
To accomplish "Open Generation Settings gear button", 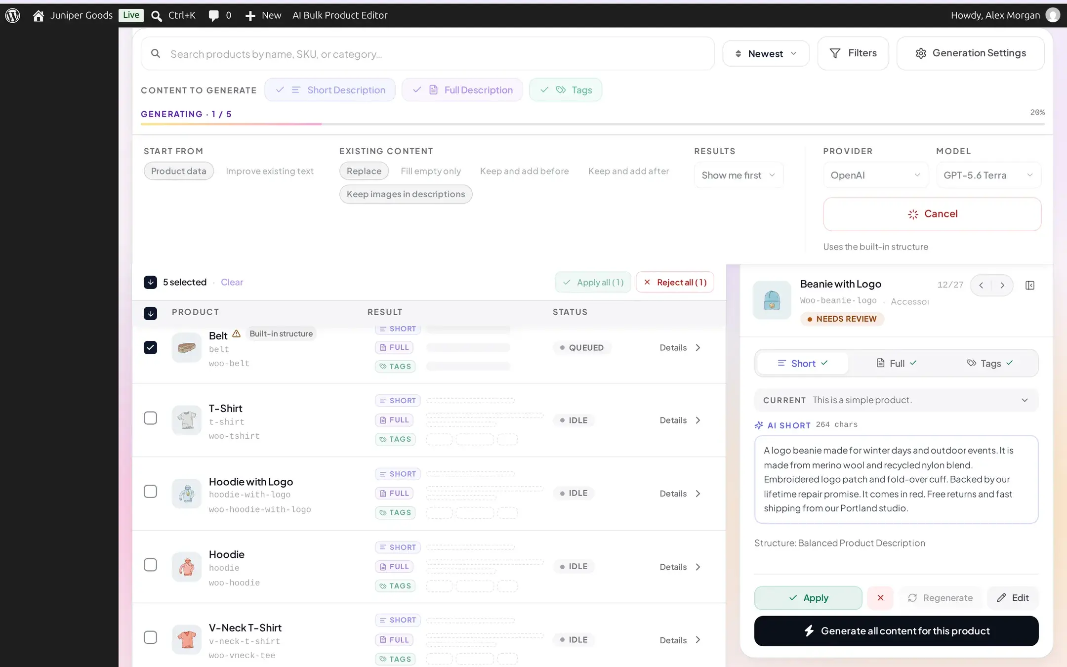I will point(970,53).
